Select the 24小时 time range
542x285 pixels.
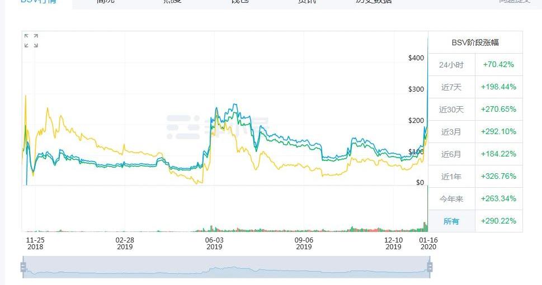[x=451, y=65]
